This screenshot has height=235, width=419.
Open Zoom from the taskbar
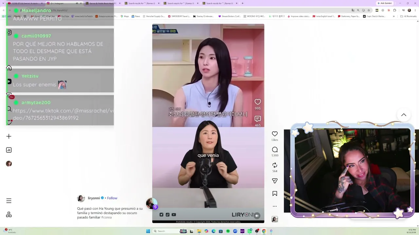tap(235, 231)
